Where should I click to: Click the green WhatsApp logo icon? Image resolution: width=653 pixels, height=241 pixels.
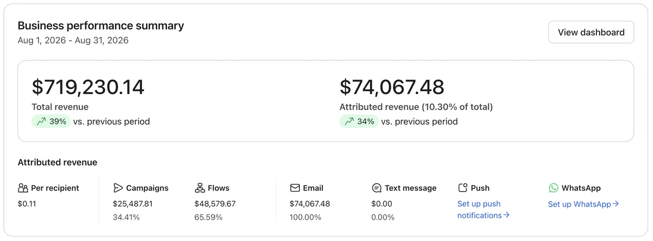coord(553,188)
